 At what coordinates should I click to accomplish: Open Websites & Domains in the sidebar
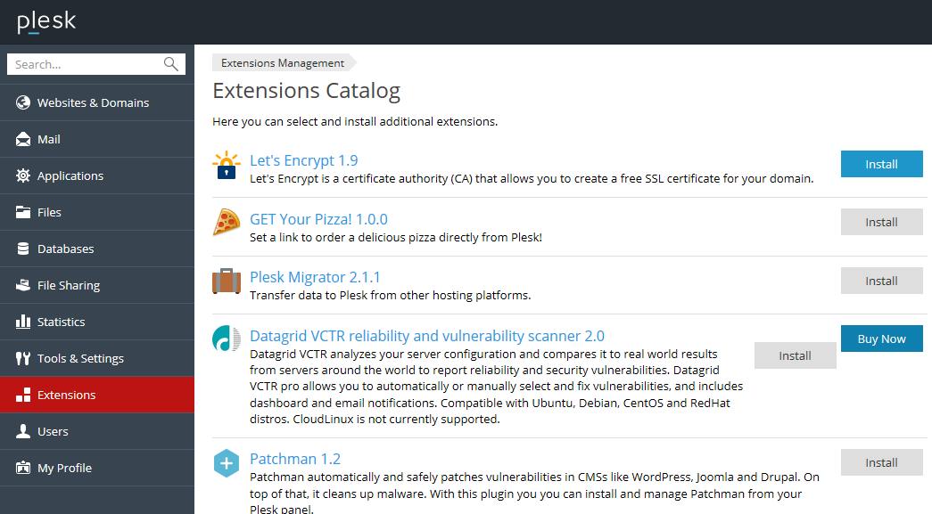pos(93,102)
